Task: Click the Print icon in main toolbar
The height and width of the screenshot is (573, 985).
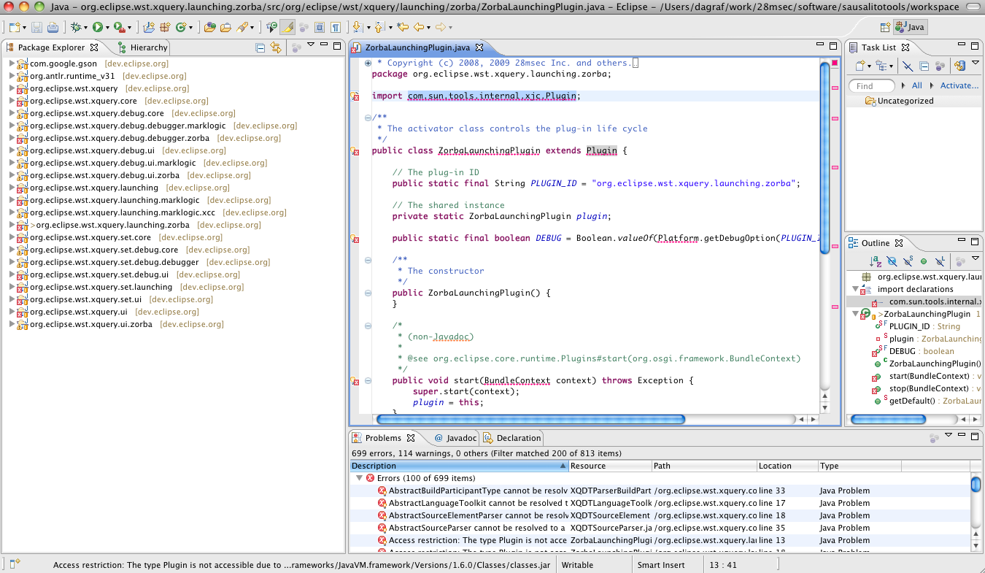Action: tap(53, 28)
